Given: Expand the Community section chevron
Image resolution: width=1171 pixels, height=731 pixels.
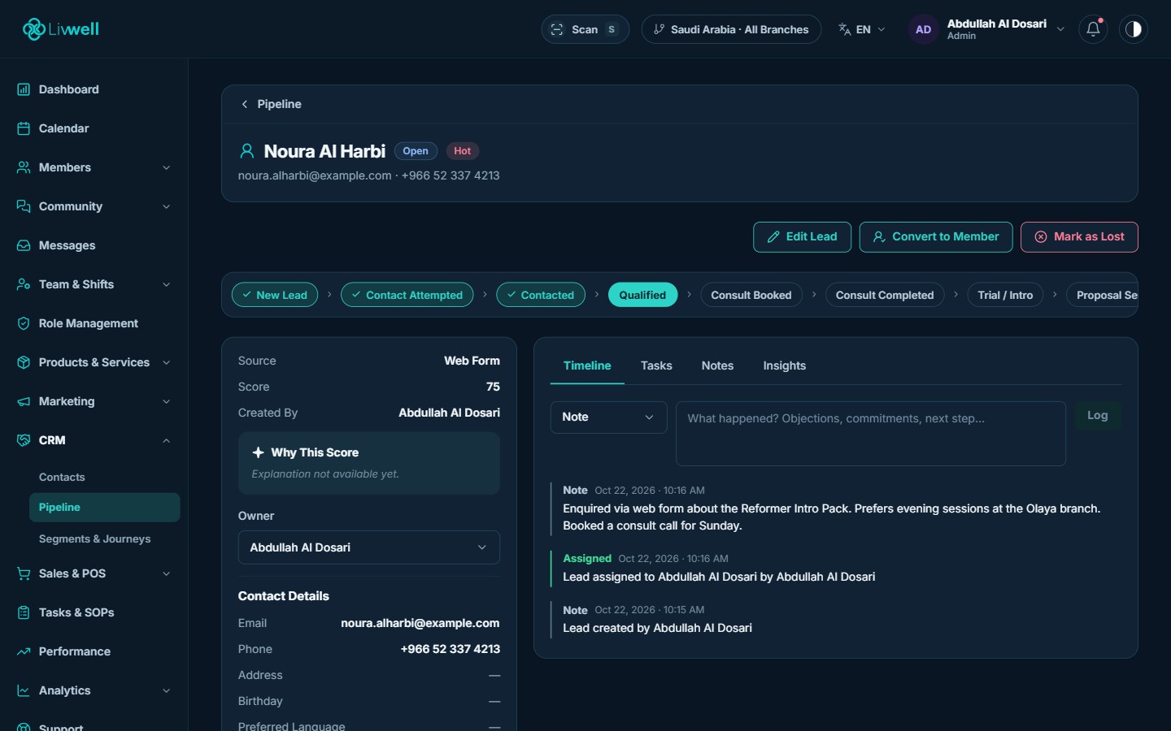Looking at the screenshot, I should [x=167, y=206].
